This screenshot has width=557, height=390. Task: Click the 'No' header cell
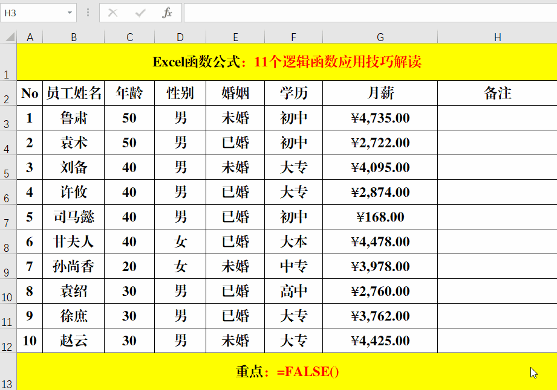point(30,93)
